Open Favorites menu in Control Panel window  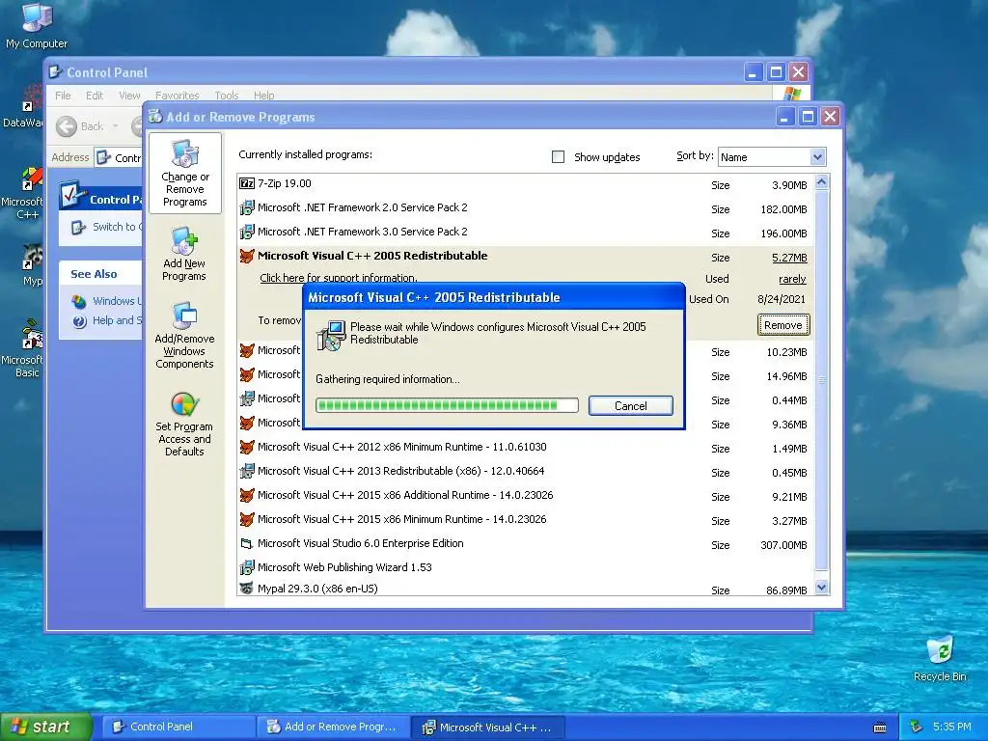tap(178, 96)
